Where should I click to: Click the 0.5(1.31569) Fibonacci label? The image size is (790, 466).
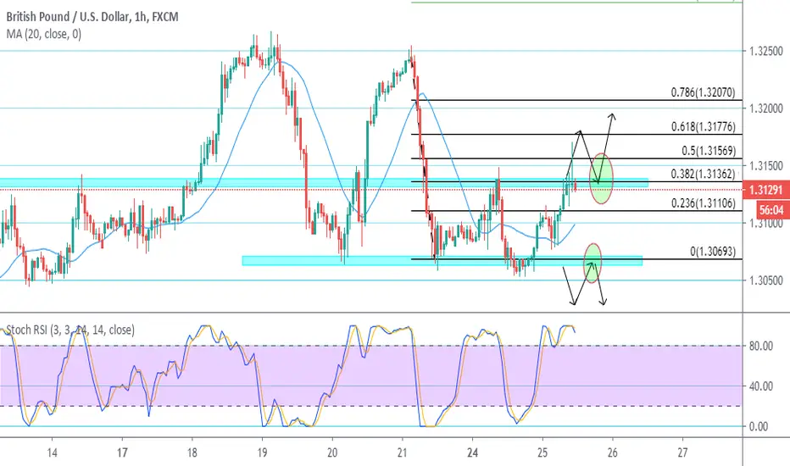click(x=709, y=151)
